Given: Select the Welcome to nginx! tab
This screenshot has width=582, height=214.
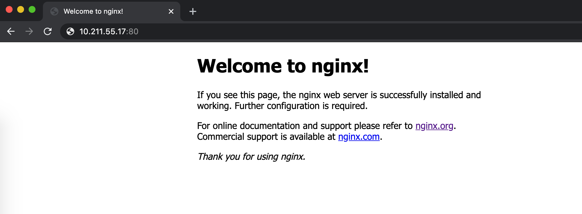Looking at the screenshot, I should (112, 11).
